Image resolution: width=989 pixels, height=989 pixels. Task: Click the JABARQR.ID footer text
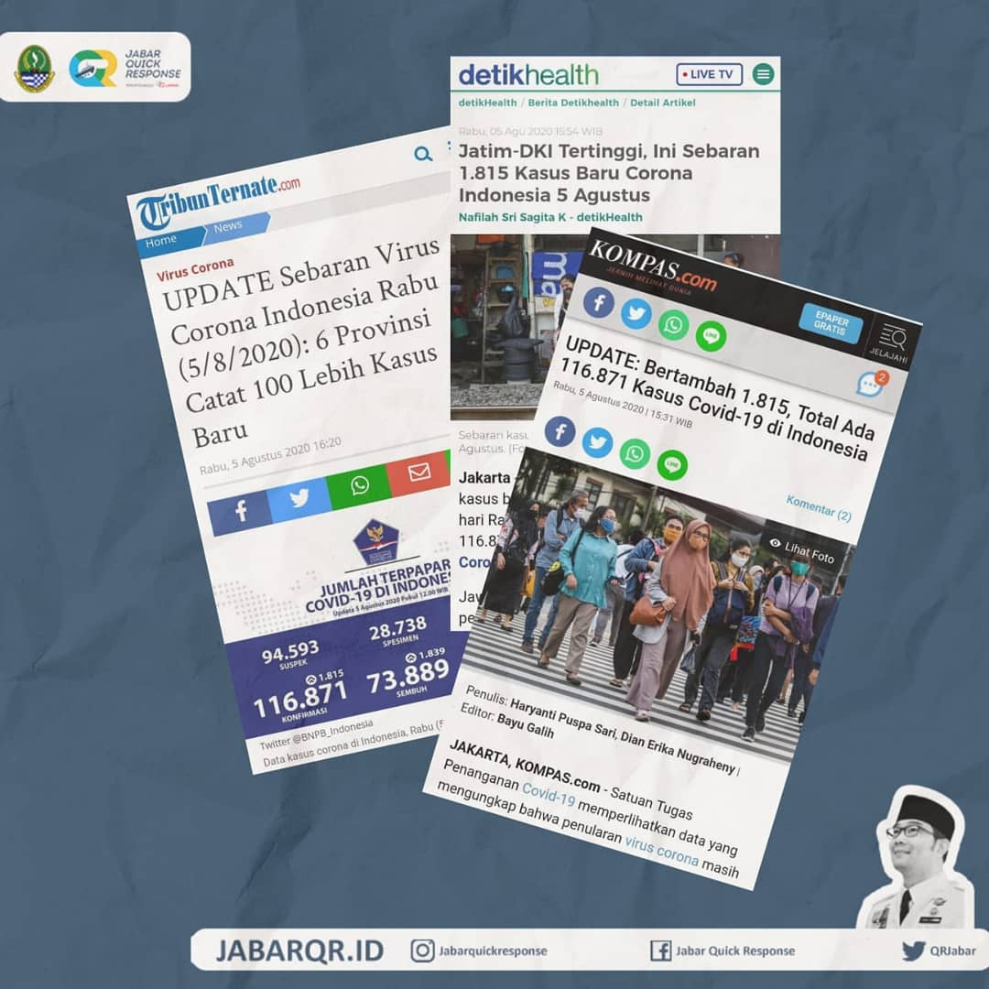299,951
